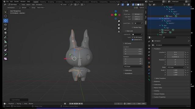Click the Location Z value field
The image size is (195, 109).
(x=175, y=57)
